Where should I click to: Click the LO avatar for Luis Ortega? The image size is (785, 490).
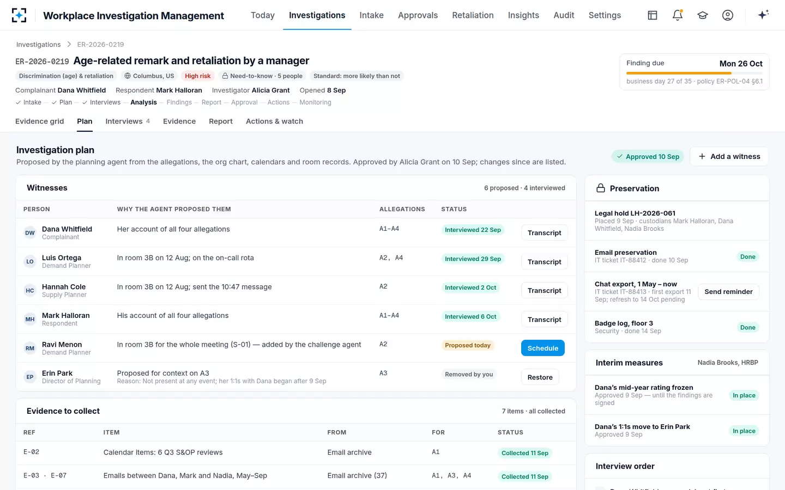(x=30, y=262)
